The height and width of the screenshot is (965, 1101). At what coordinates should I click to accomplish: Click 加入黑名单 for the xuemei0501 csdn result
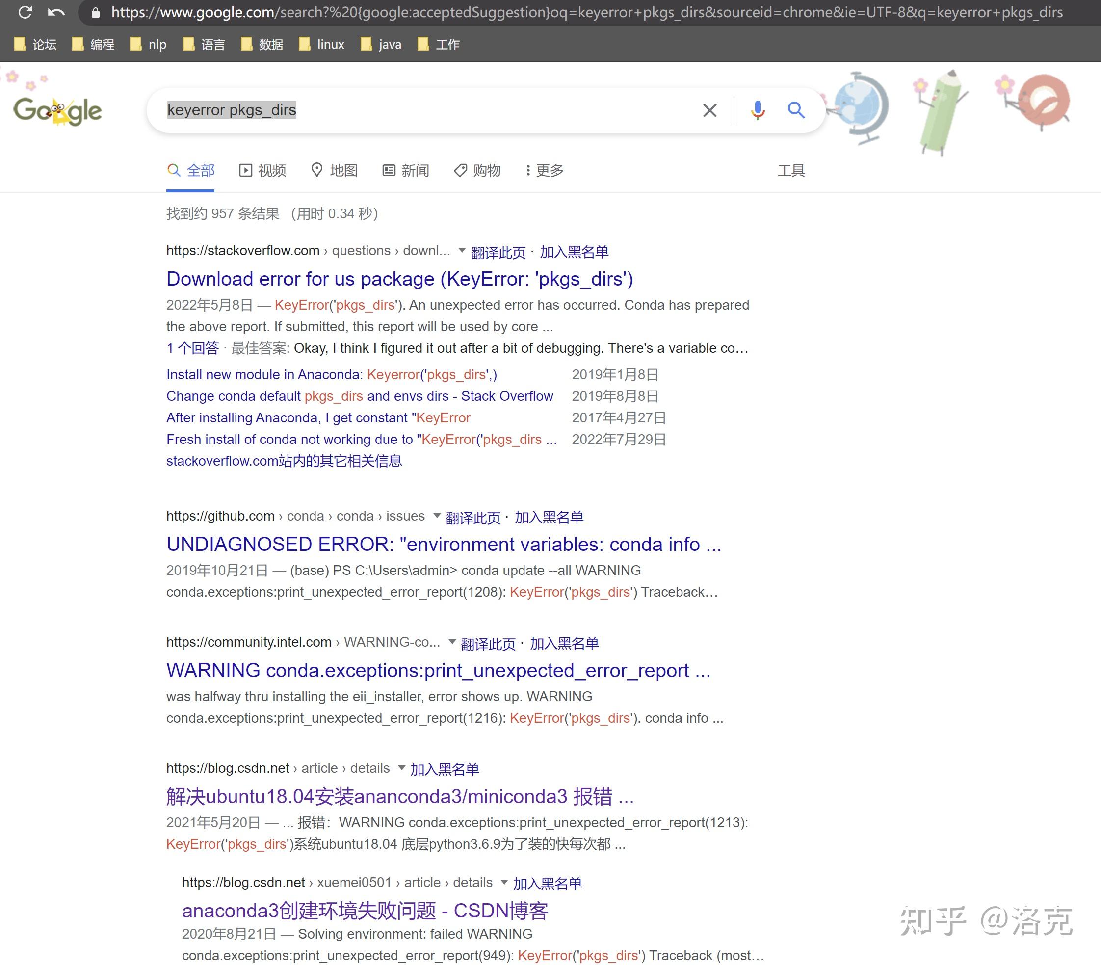click(547, 884)
